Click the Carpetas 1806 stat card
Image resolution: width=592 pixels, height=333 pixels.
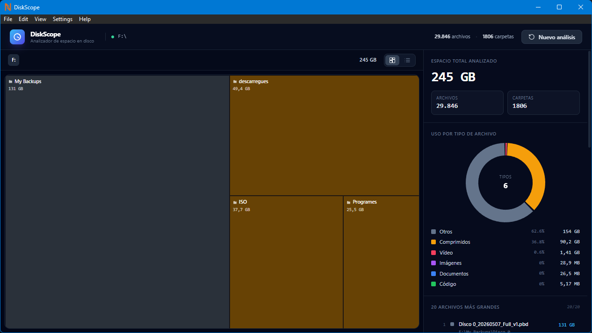tap(543, 102)
